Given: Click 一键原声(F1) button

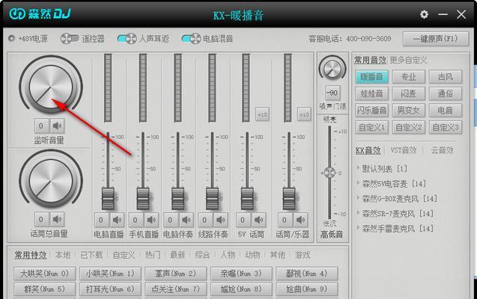Looking at the screenshot, I should 435,39.
